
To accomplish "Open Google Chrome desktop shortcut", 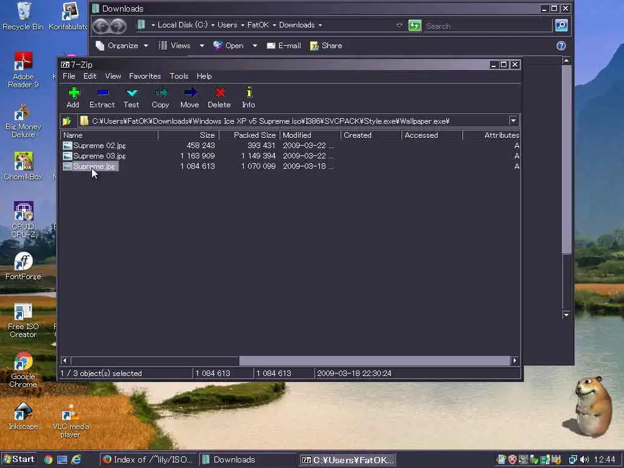I will point(23,370).
